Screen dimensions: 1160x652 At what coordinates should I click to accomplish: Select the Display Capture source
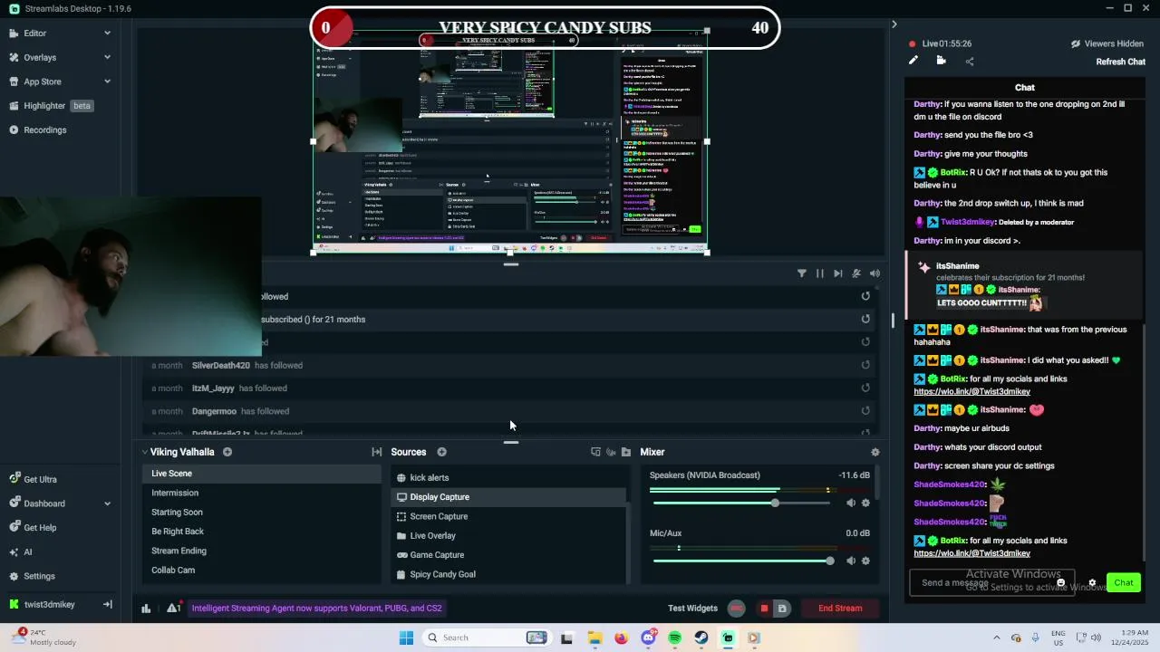coord(508,497)
